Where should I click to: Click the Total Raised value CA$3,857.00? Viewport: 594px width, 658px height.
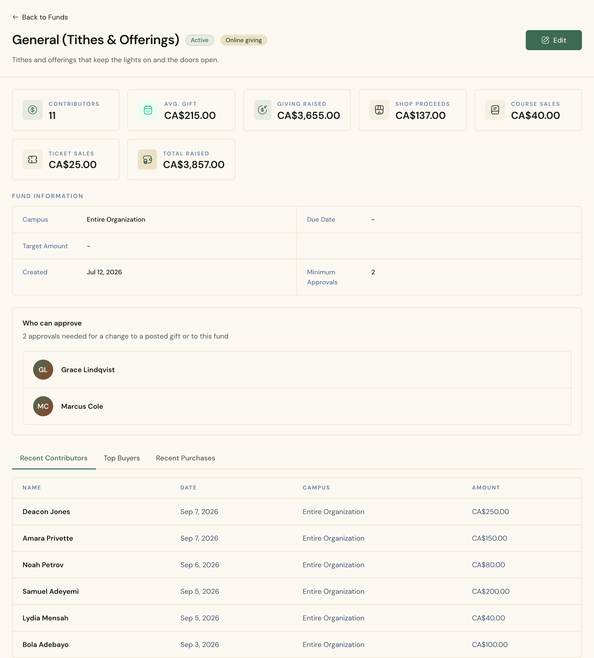tap(194, 164)
